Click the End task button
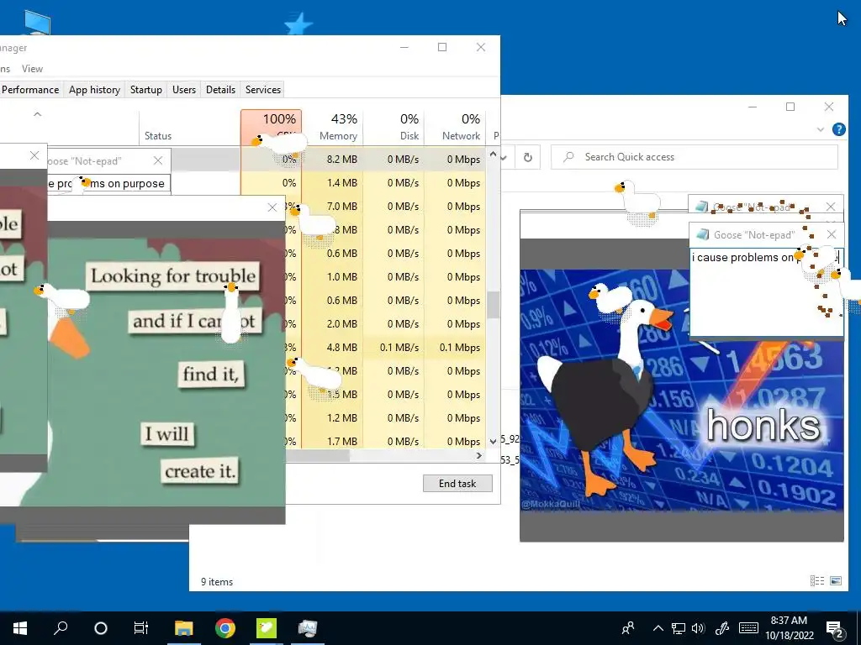Image resolution: width=861 pixels, height=645 pixels. click(457, 483)
